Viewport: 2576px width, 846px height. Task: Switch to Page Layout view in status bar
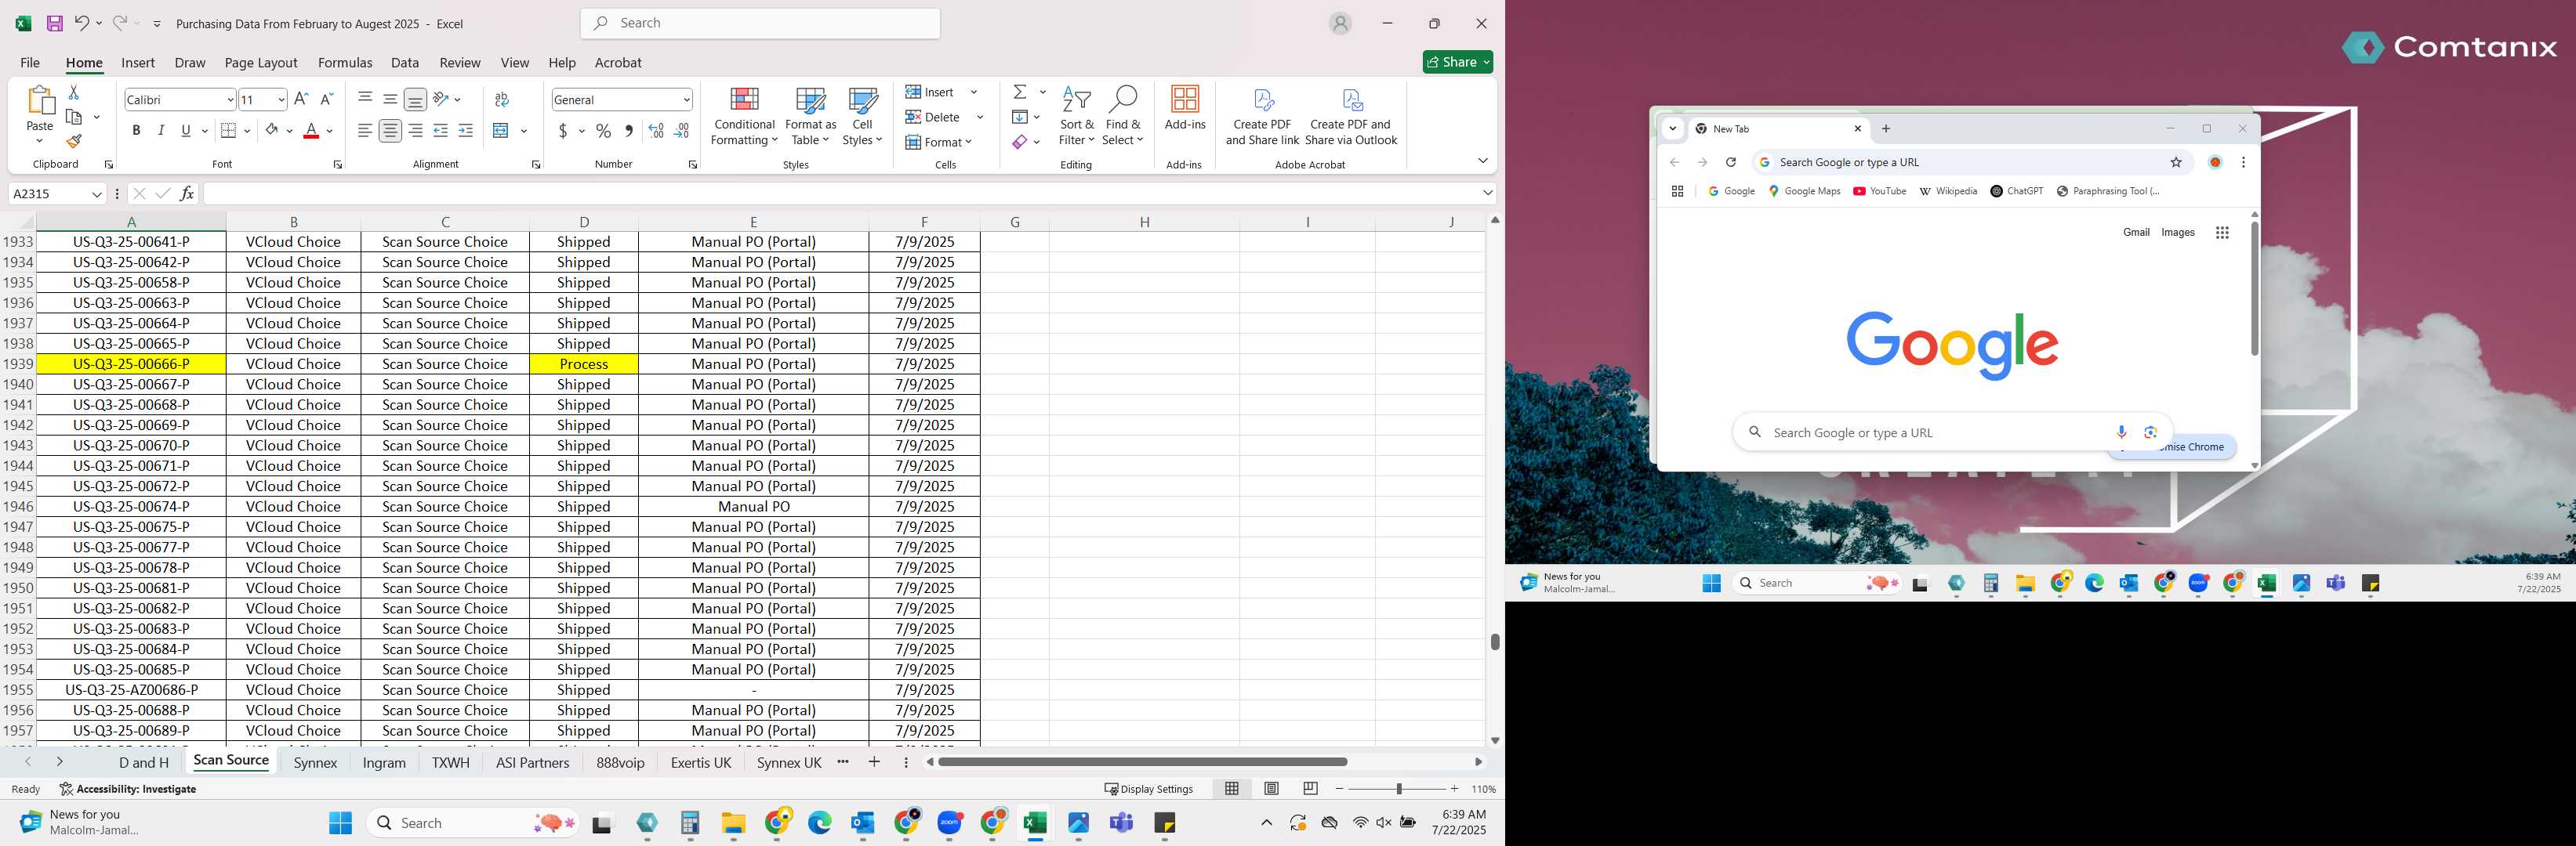click(x=1271, y=788)
